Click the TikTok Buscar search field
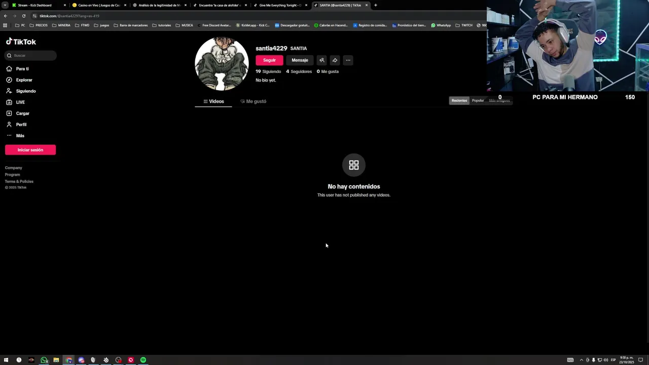The image size is (649, 365). [x=31, y=55]
